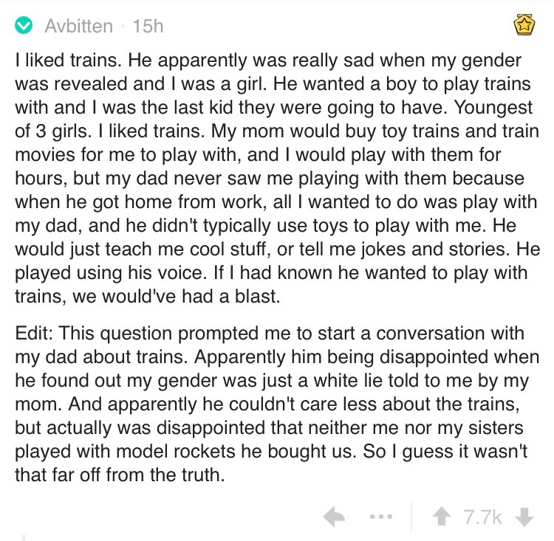Tap the text "we would've had a blast."
Viewport: 554px width, 541px height.
tap(177, 296)
